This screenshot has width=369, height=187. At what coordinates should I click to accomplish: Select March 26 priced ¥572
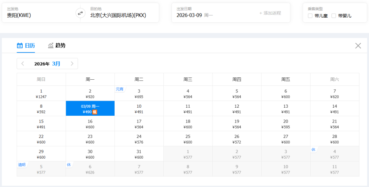pyautogui.click(x=237, y=139)
